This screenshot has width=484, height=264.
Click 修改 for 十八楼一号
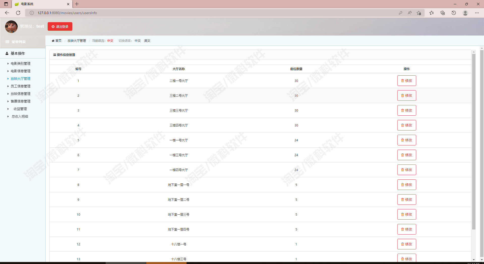pyautogui.click(x=407, y=244)
